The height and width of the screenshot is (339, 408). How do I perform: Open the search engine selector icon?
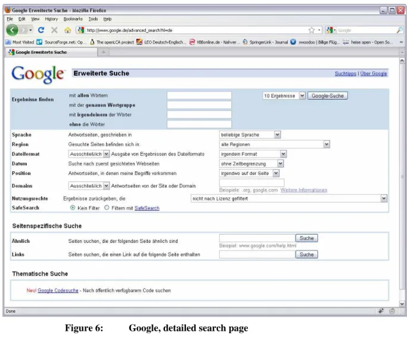pos(330,30)
